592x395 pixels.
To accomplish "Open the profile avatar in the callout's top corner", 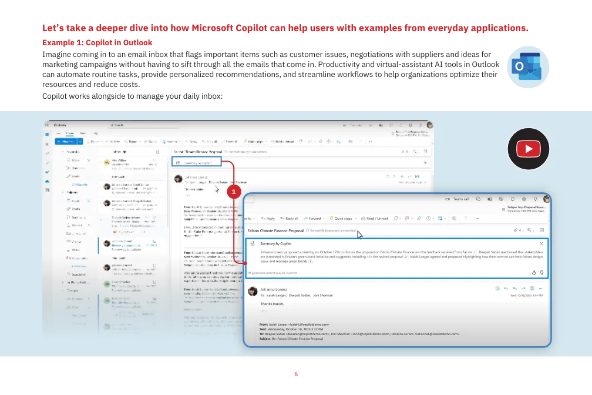I will 546,199.
